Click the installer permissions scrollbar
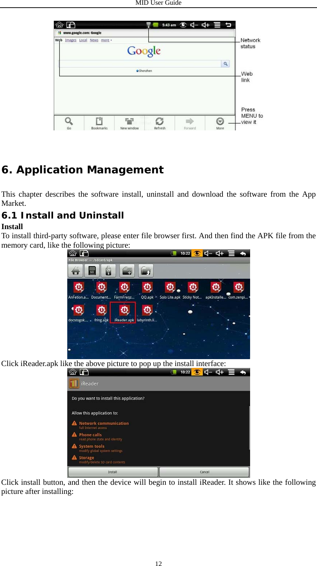 249,428
